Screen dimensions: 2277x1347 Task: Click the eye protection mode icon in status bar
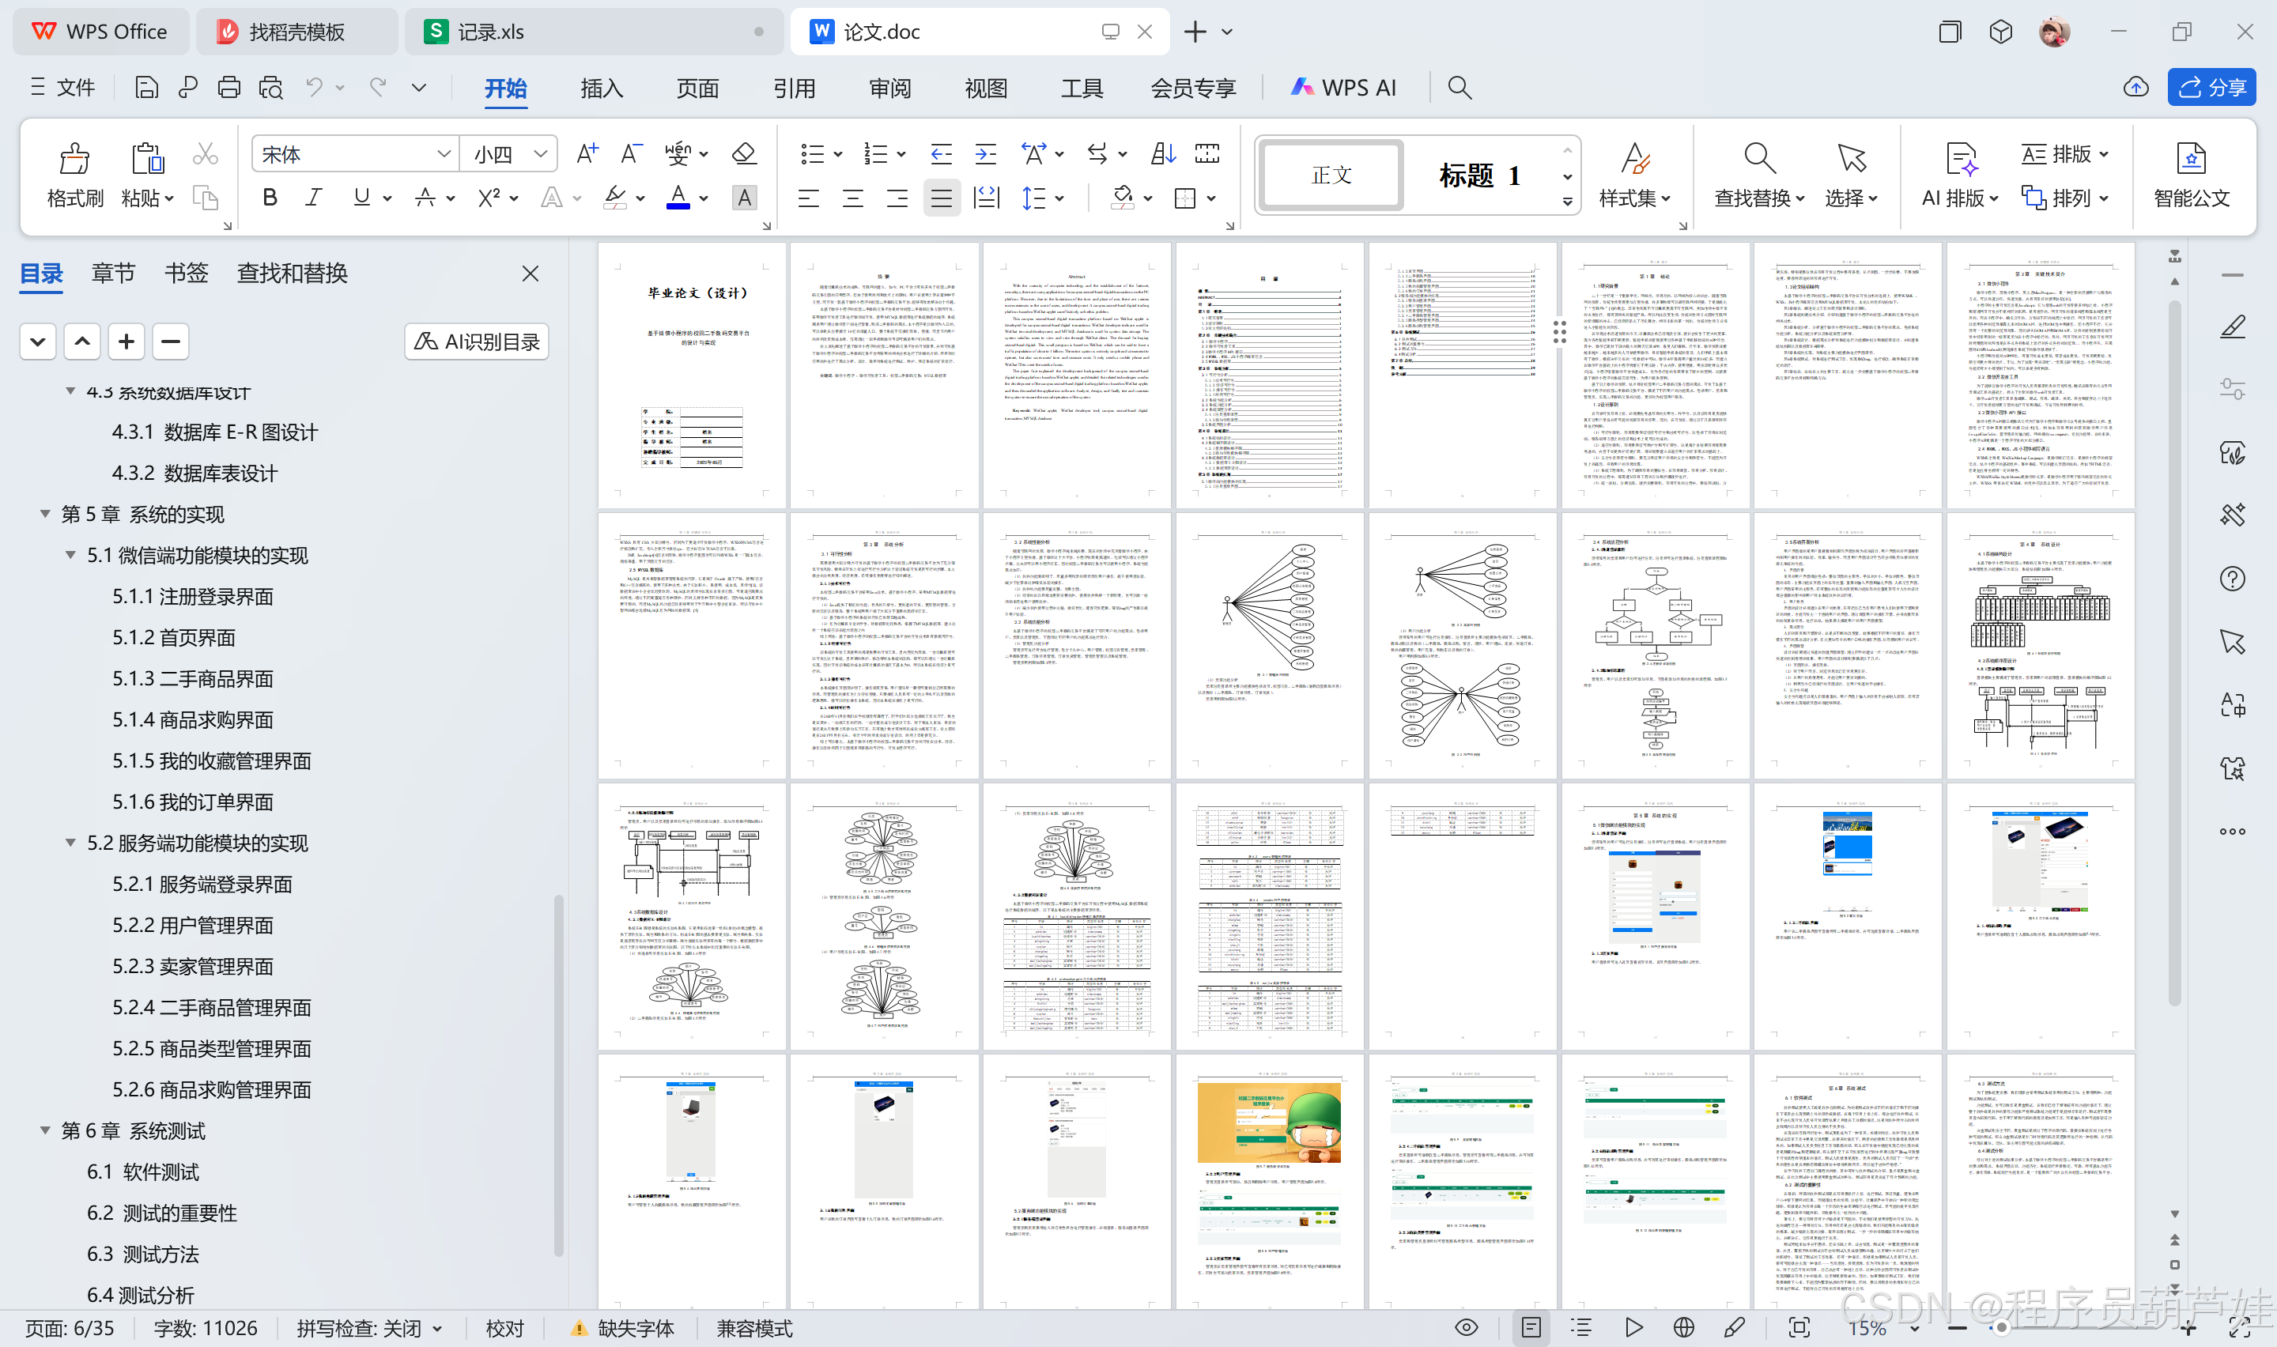(x=1466, y=1327)
